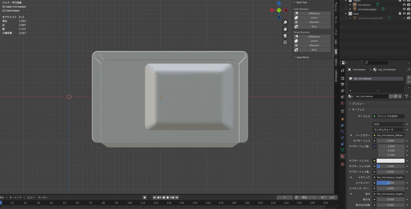Open the Scene properties tab icon
Screen dimensions: 411x209
tap(342, 97)
